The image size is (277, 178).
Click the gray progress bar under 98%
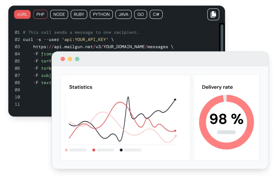(226, 132)
